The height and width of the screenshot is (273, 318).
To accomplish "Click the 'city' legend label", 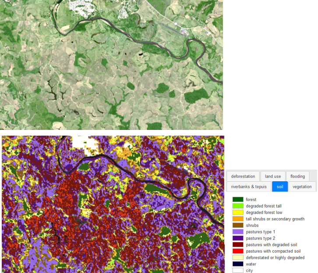I will (x=249, y=270).
